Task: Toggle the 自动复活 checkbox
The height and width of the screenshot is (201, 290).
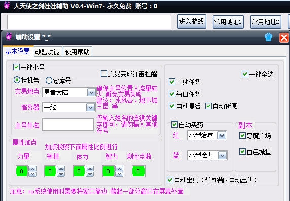Action: pyautogui.click(x=172, y=106)
